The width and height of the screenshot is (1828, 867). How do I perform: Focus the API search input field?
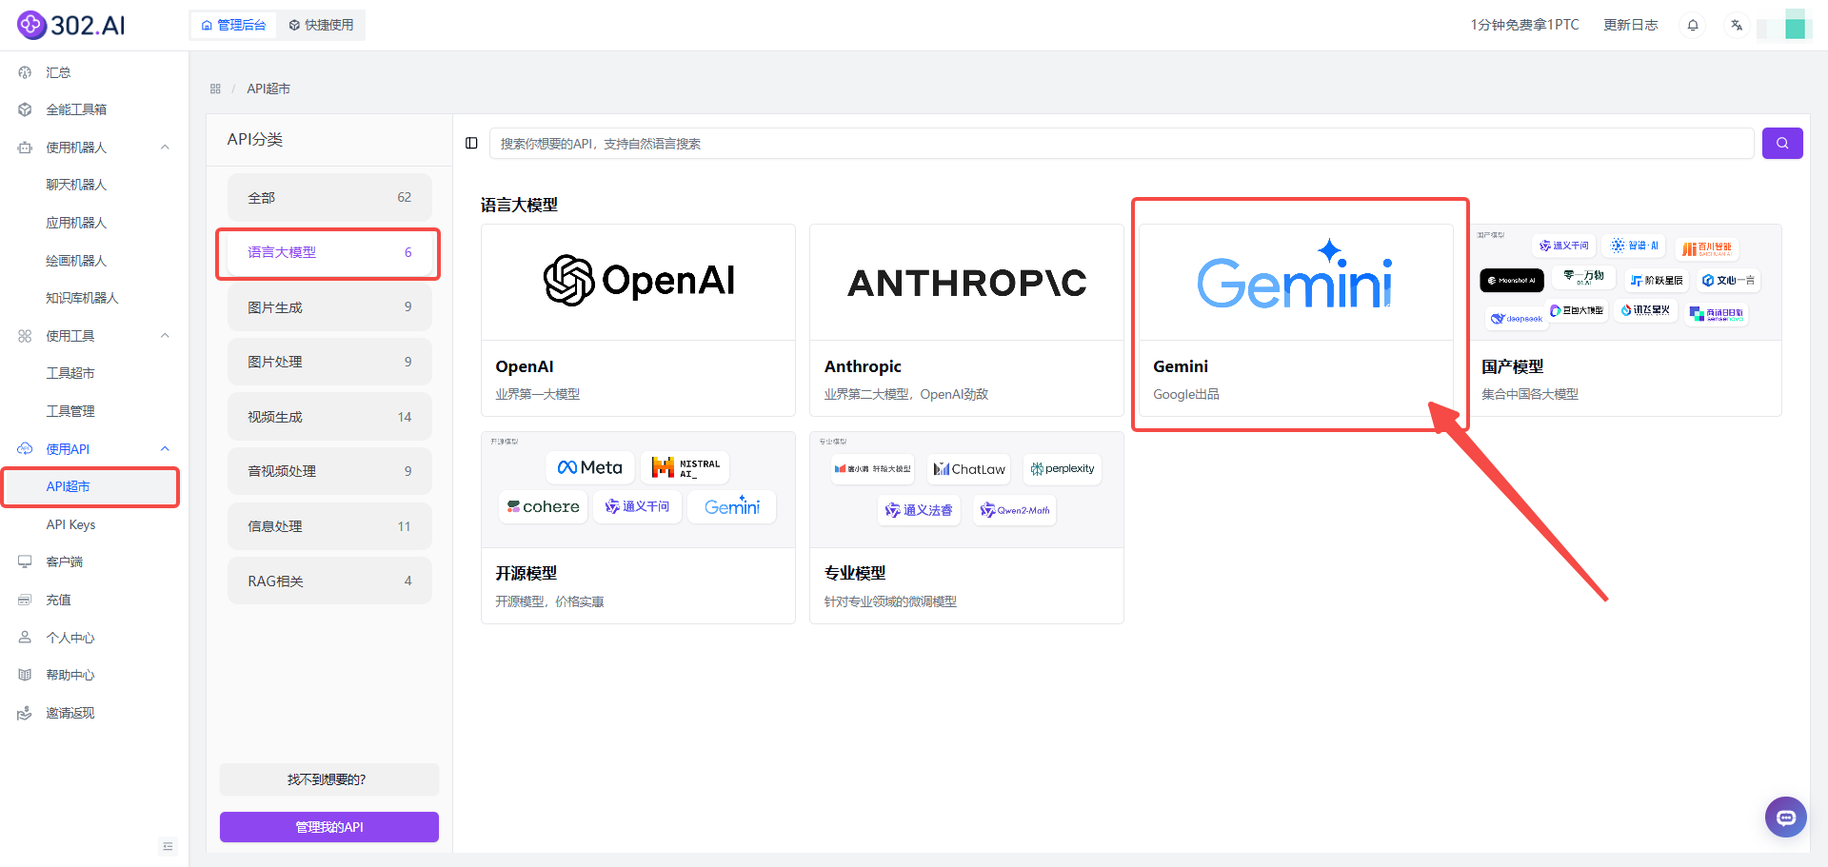[1122, 144]
